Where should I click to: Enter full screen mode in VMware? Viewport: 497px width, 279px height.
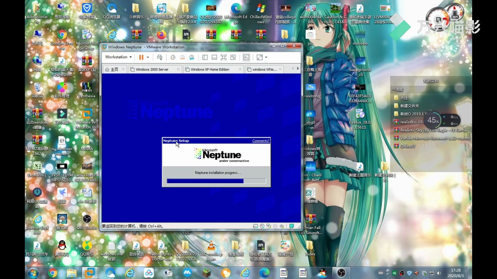point(224,57)
